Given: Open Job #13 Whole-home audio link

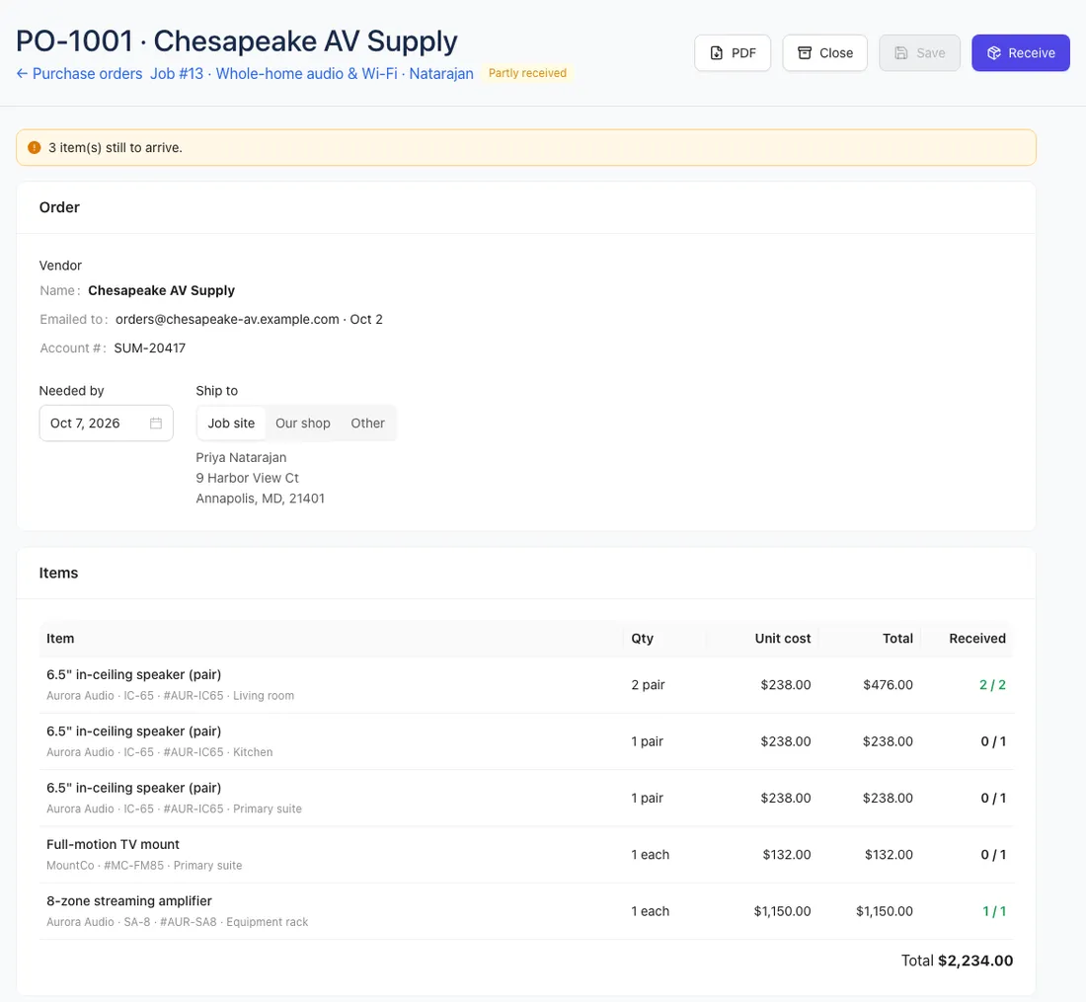Looking at the screenshot, I should (x=312, y=73).
